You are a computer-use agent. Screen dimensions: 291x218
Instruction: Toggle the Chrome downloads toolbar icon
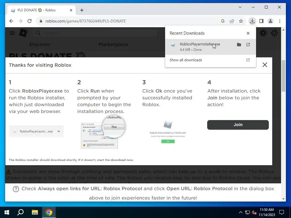[x=252, y=21]
